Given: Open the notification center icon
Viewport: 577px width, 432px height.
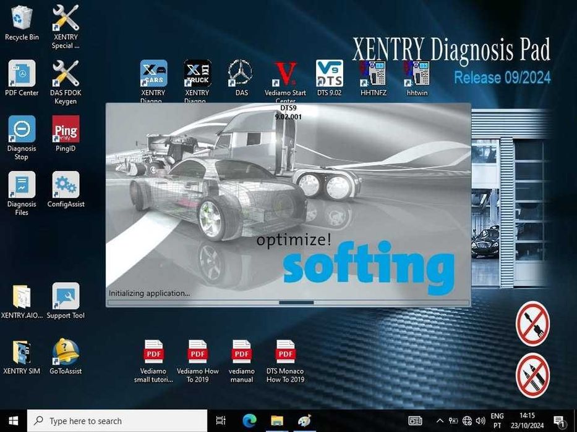Looking at the screenshot, I should (x=559, y=421).
